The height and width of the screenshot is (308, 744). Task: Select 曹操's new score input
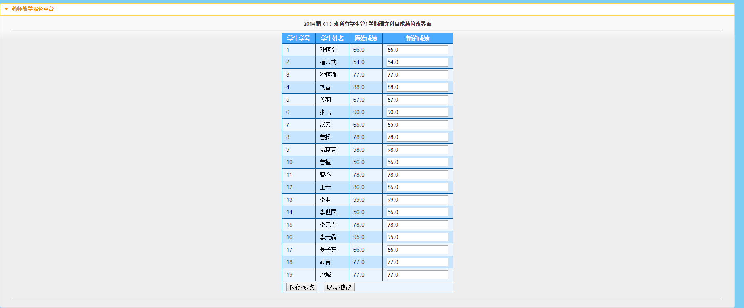417,137
